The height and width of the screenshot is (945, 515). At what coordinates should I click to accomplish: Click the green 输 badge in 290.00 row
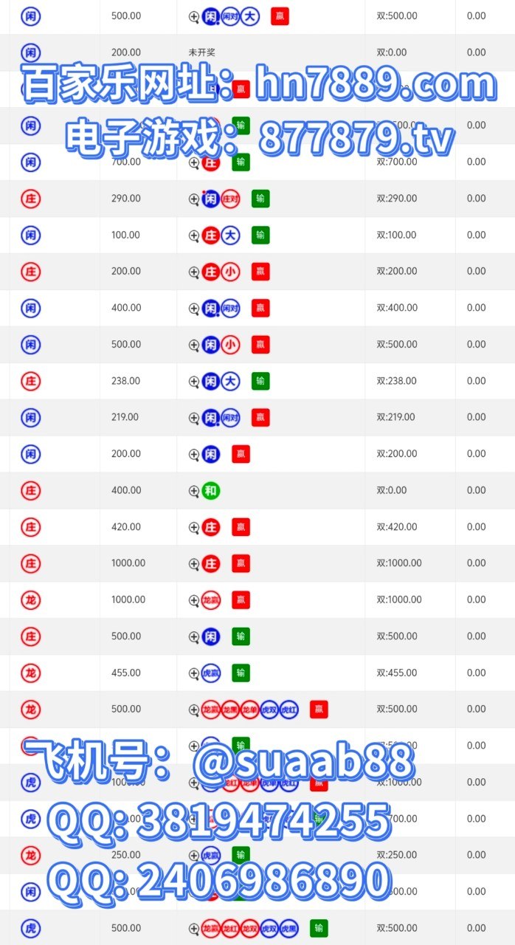click(x=260, y=199)
